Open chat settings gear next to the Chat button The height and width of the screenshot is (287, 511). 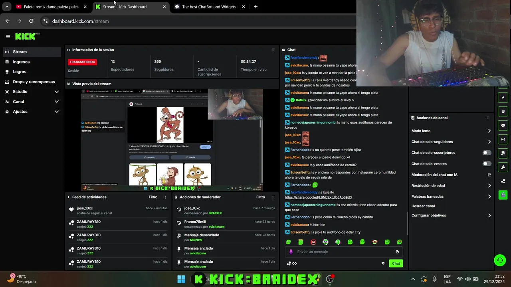point(383,263)
